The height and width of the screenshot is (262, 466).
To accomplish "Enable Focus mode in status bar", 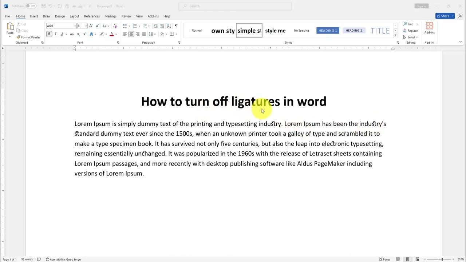I will point(384,259).
